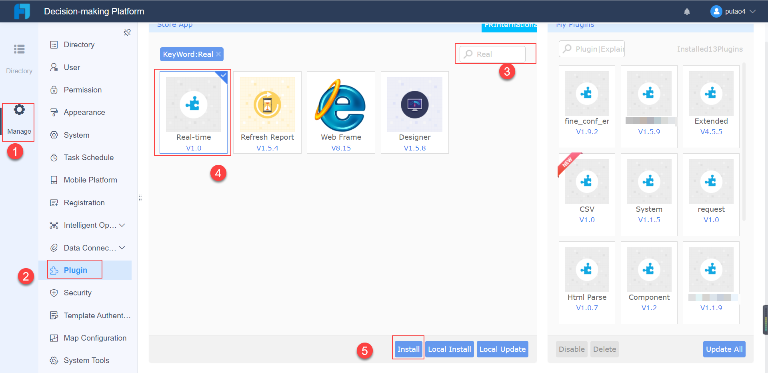Remove the KeyWord:Real filter tag
This screenshot has height=373, width=768.
click(x=218, y=54)
